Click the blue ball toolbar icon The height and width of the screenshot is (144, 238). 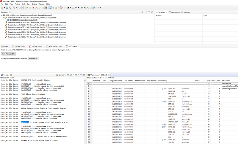[x=76, y=7]
